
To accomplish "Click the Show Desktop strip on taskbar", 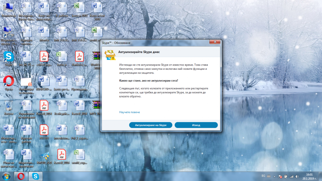I will click(x=320, y=176).
